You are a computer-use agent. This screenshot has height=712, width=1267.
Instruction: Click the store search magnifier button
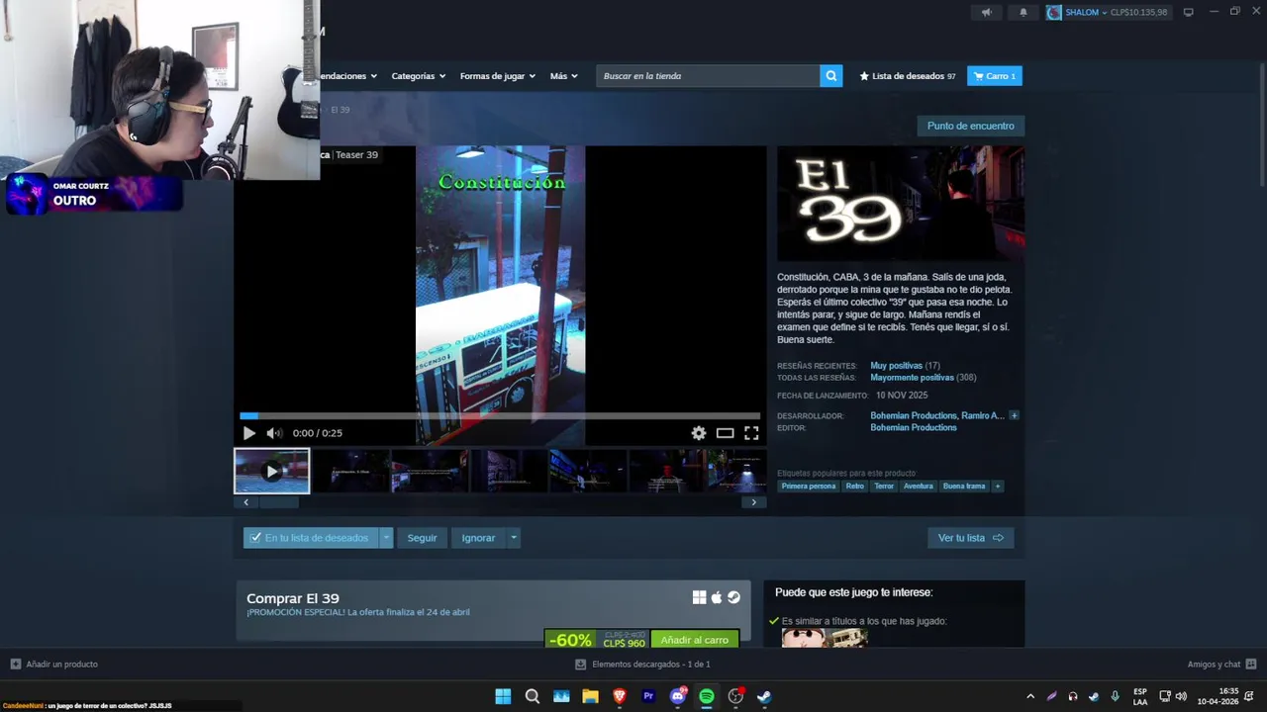point(831,76)
